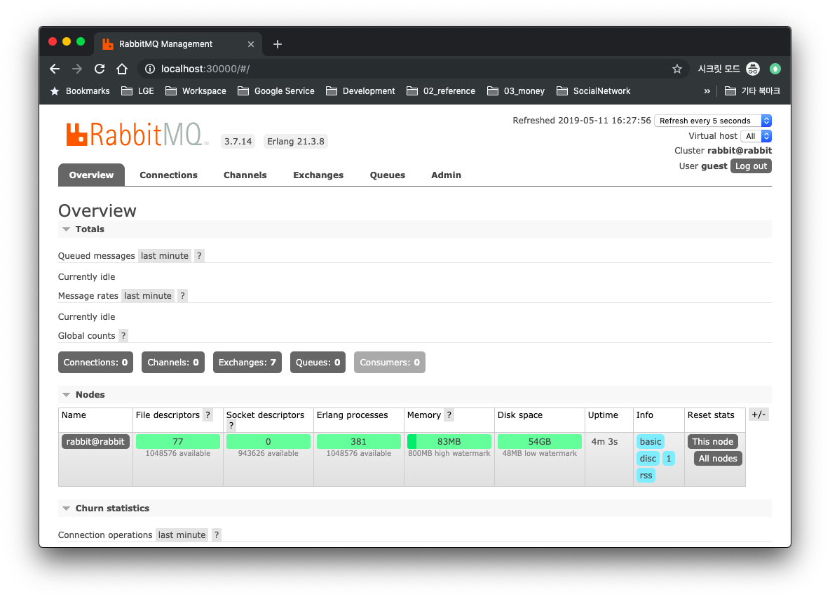Go forward with the browser forward arrow
This screenshot has width=830, height=599.
pos(77,69)
